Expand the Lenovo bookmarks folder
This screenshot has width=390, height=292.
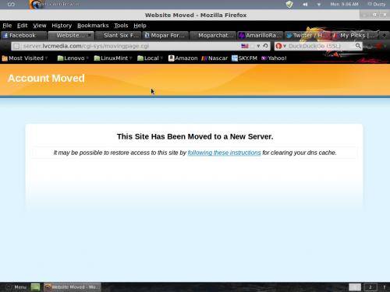(73, 58)
